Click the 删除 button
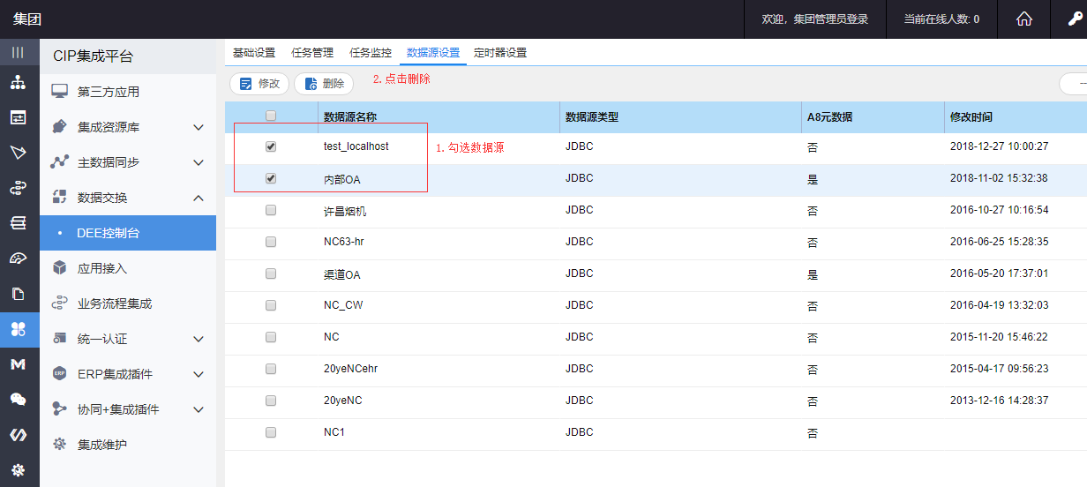Screen dimensions: 1087x487 pyautogui.click(x=324, y=84)
